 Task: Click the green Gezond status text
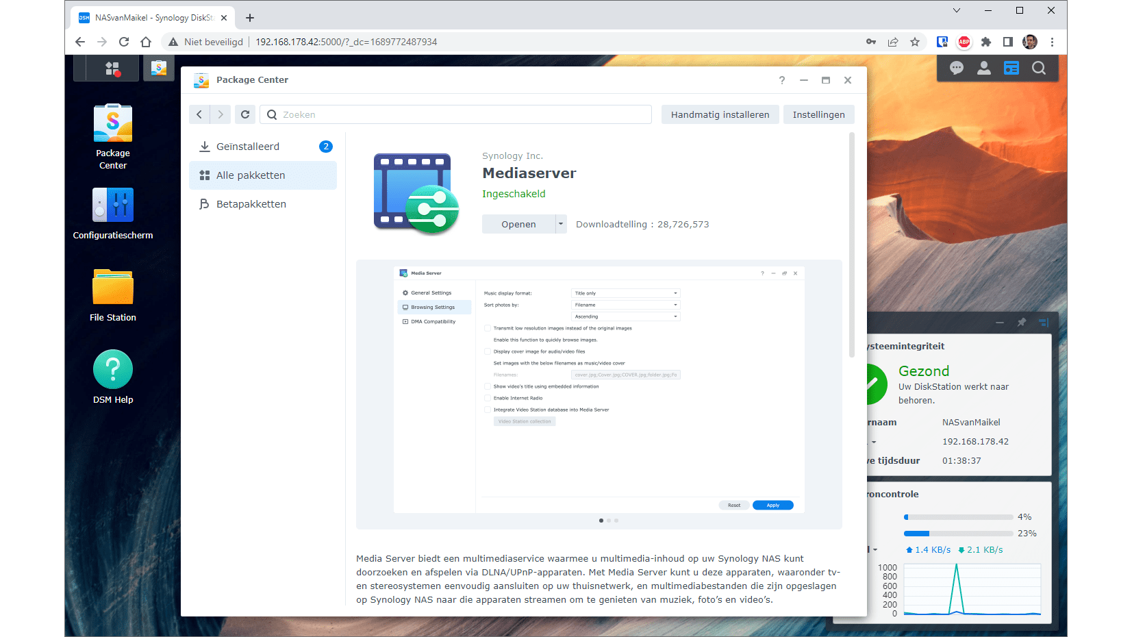click(924, 371)
